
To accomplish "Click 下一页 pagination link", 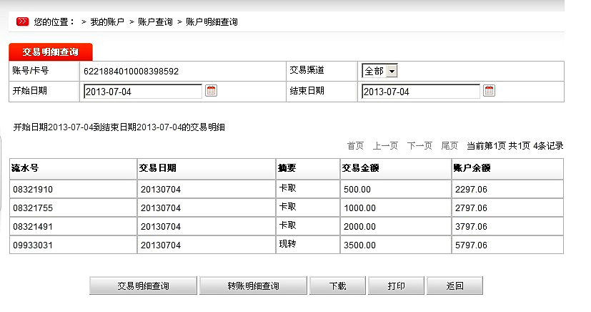I will [419, 146].
